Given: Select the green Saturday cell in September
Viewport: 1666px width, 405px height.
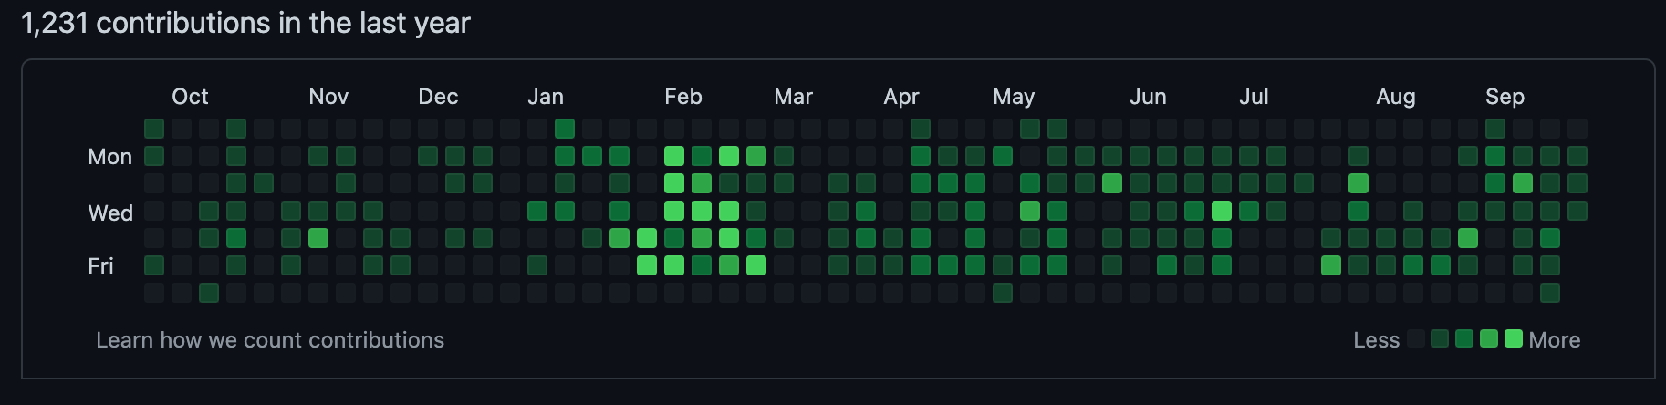Looking at the screenshot, I should 1550,293.
